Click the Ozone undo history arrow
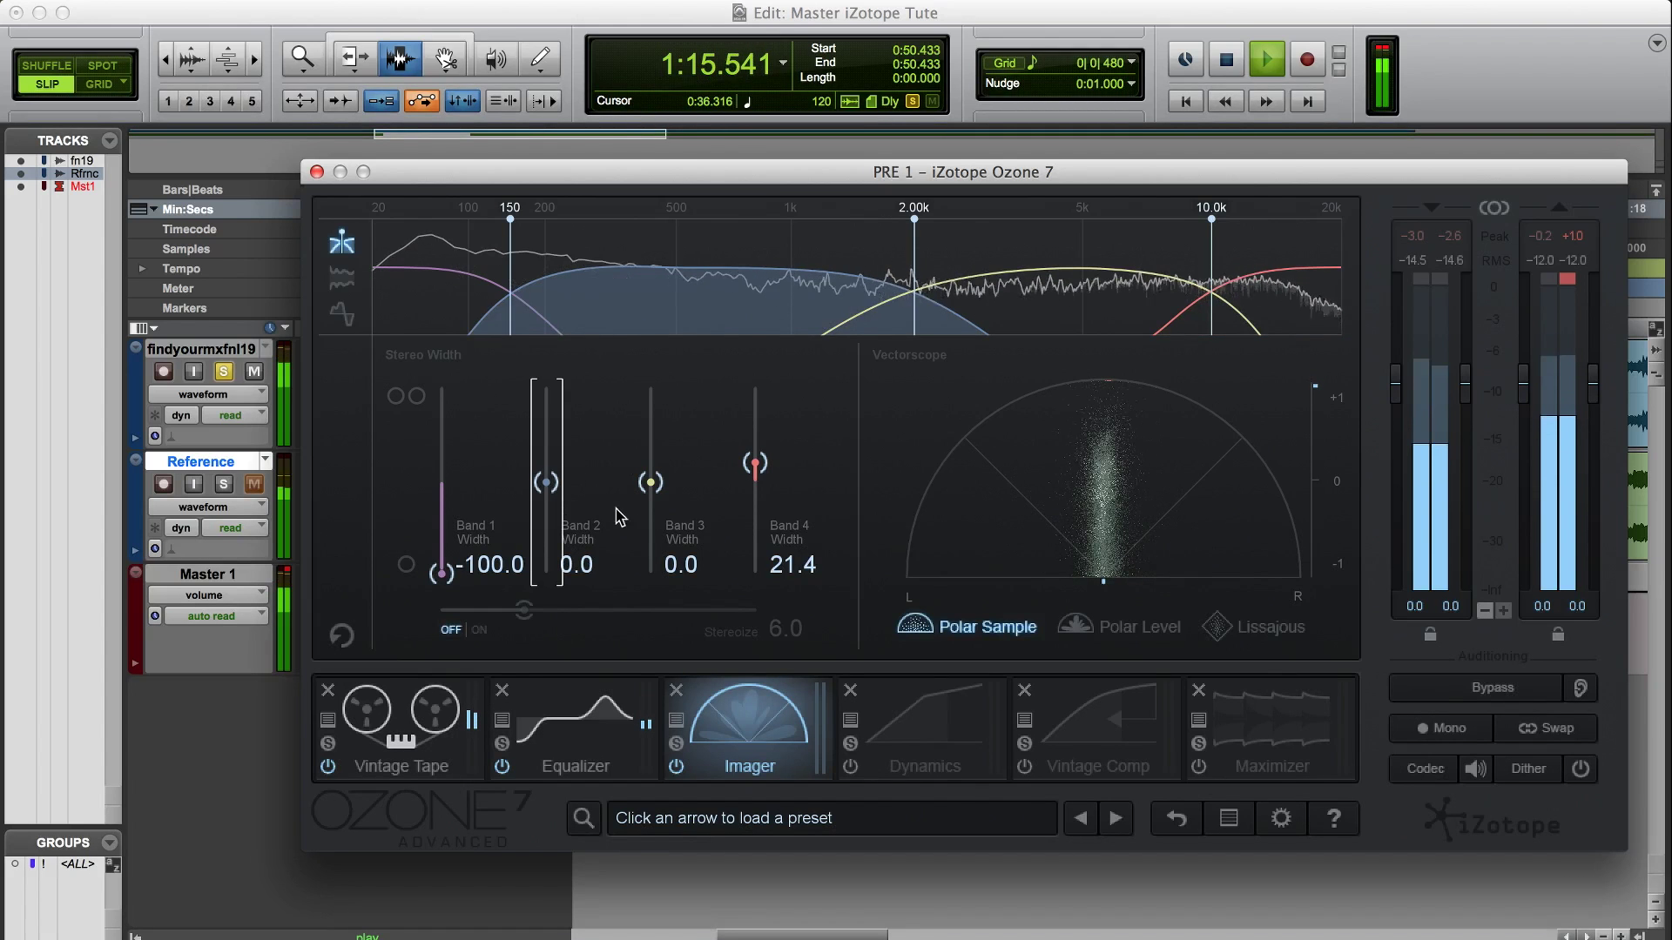The height and width of the screenshot is (940, 1672). tap(1176, 818)
